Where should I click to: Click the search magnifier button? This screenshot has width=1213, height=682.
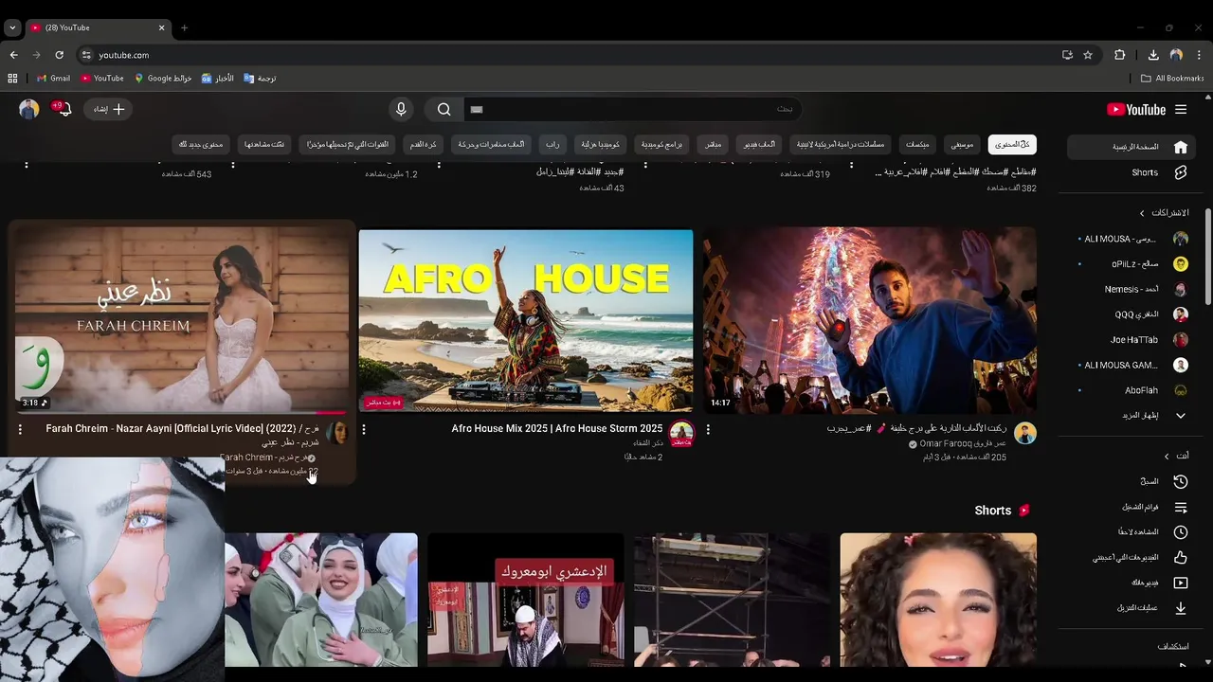click(444, 109)
